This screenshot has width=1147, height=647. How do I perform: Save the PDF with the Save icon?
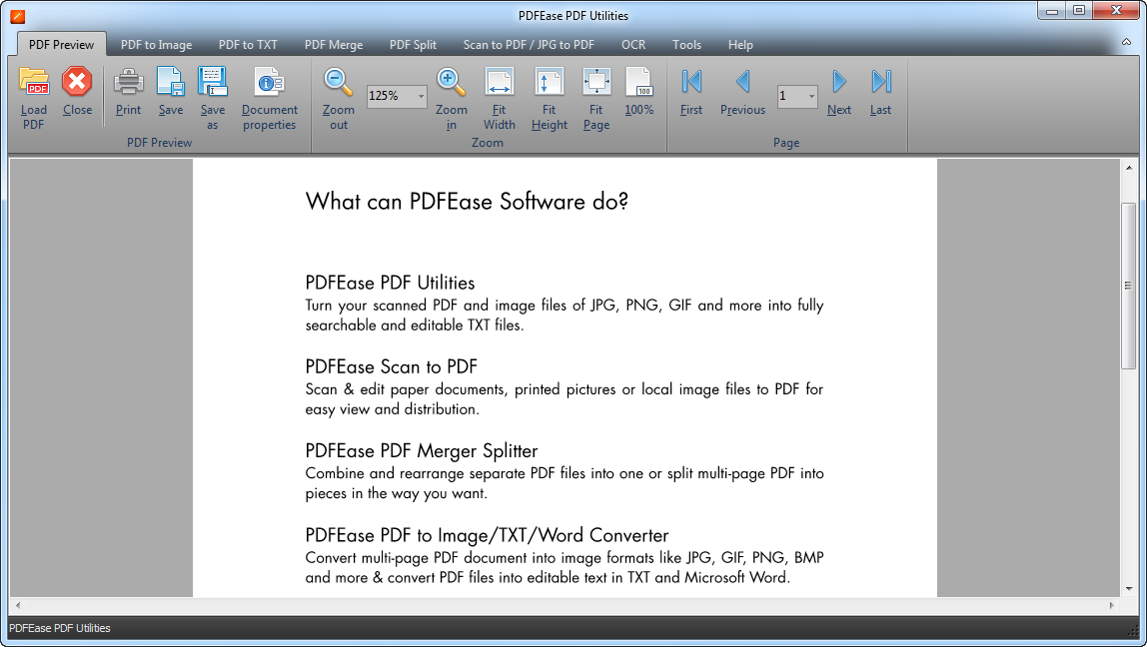(x=171, y=81)
